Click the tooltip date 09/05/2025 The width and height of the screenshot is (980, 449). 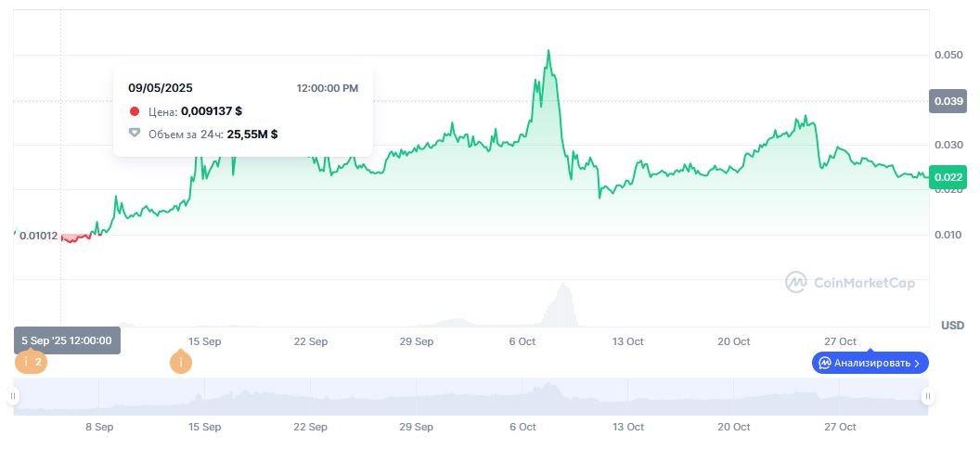(160, 88)
